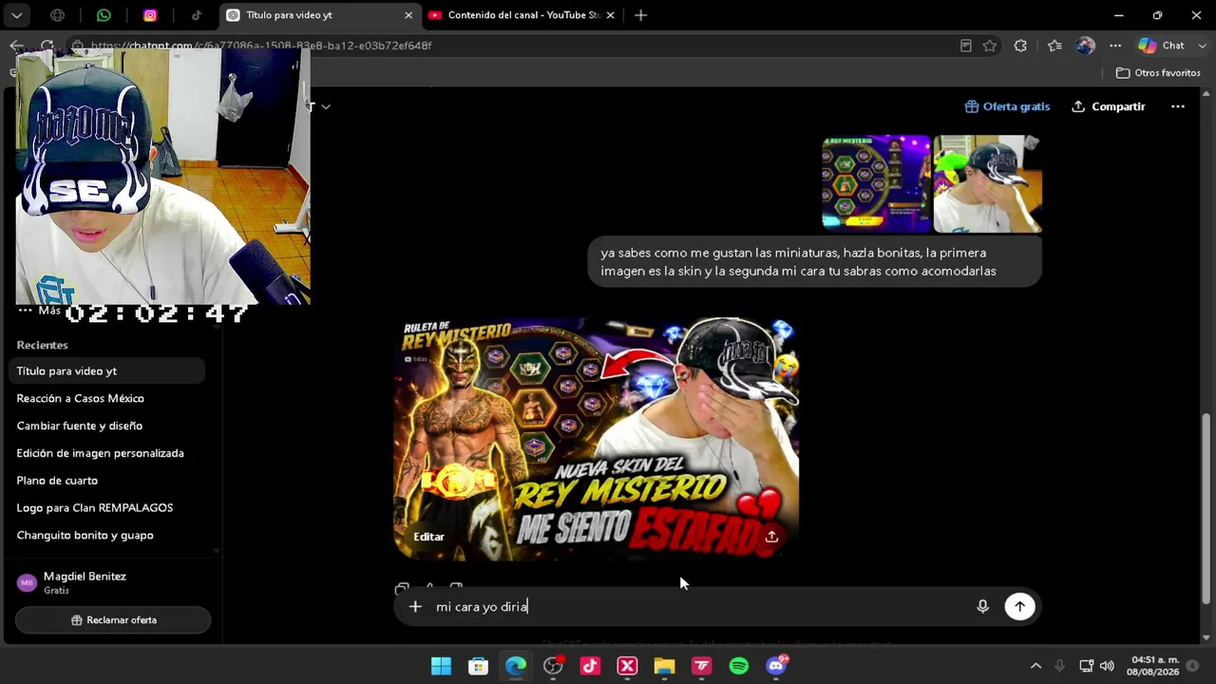1216x684 pixels.
Task: Open OBS Studio from the taskbar
Action: pos(553,666)
